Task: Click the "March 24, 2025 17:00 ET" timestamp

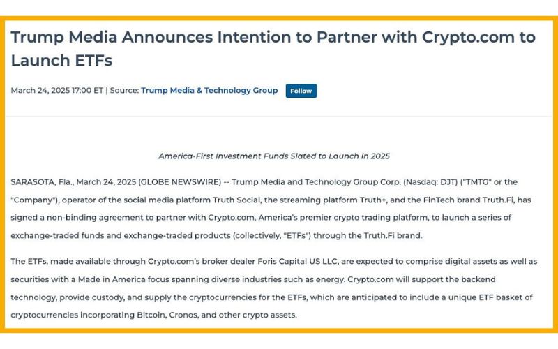Action: tap(57, 91)
